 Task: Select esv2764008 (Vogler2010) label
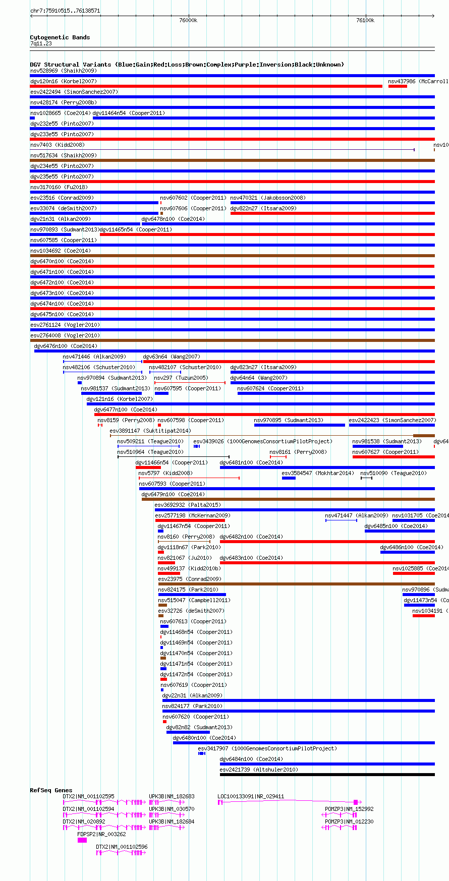click(65, 335)
